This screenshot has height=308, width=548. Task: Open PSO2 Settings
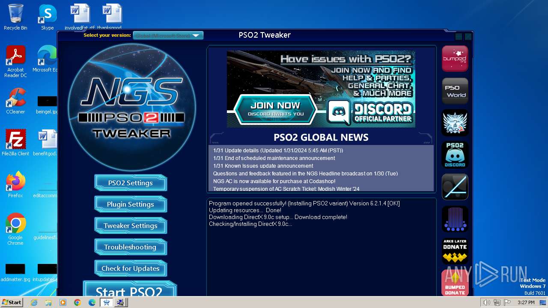click(131, 183)
